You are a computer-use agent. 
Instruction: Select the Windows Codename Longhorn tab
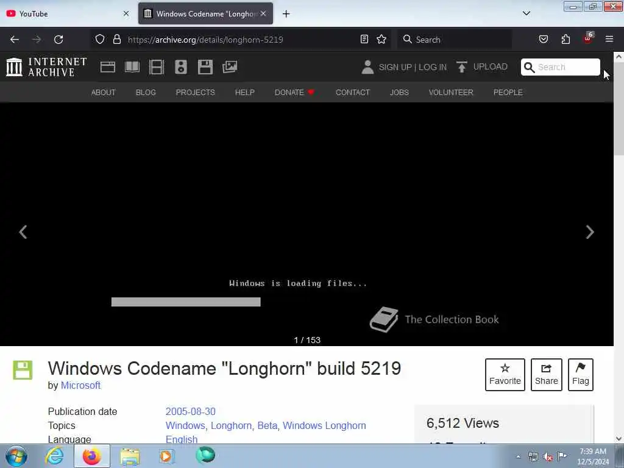(205, 13)
